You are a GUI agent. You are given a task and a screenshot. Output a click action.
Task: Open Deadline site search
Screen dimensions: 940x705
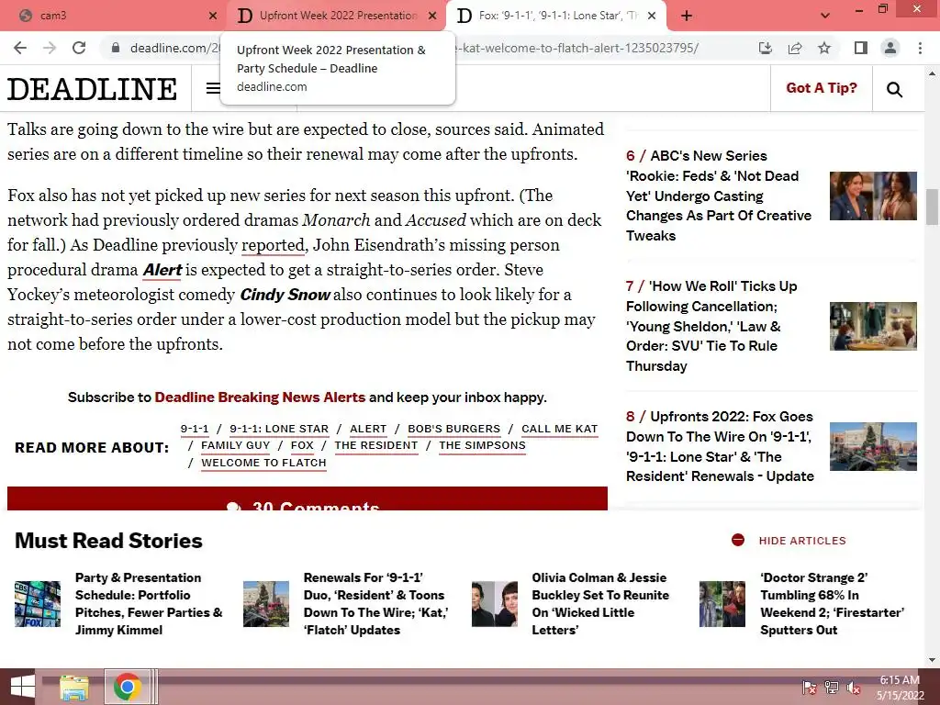(894, 89)
